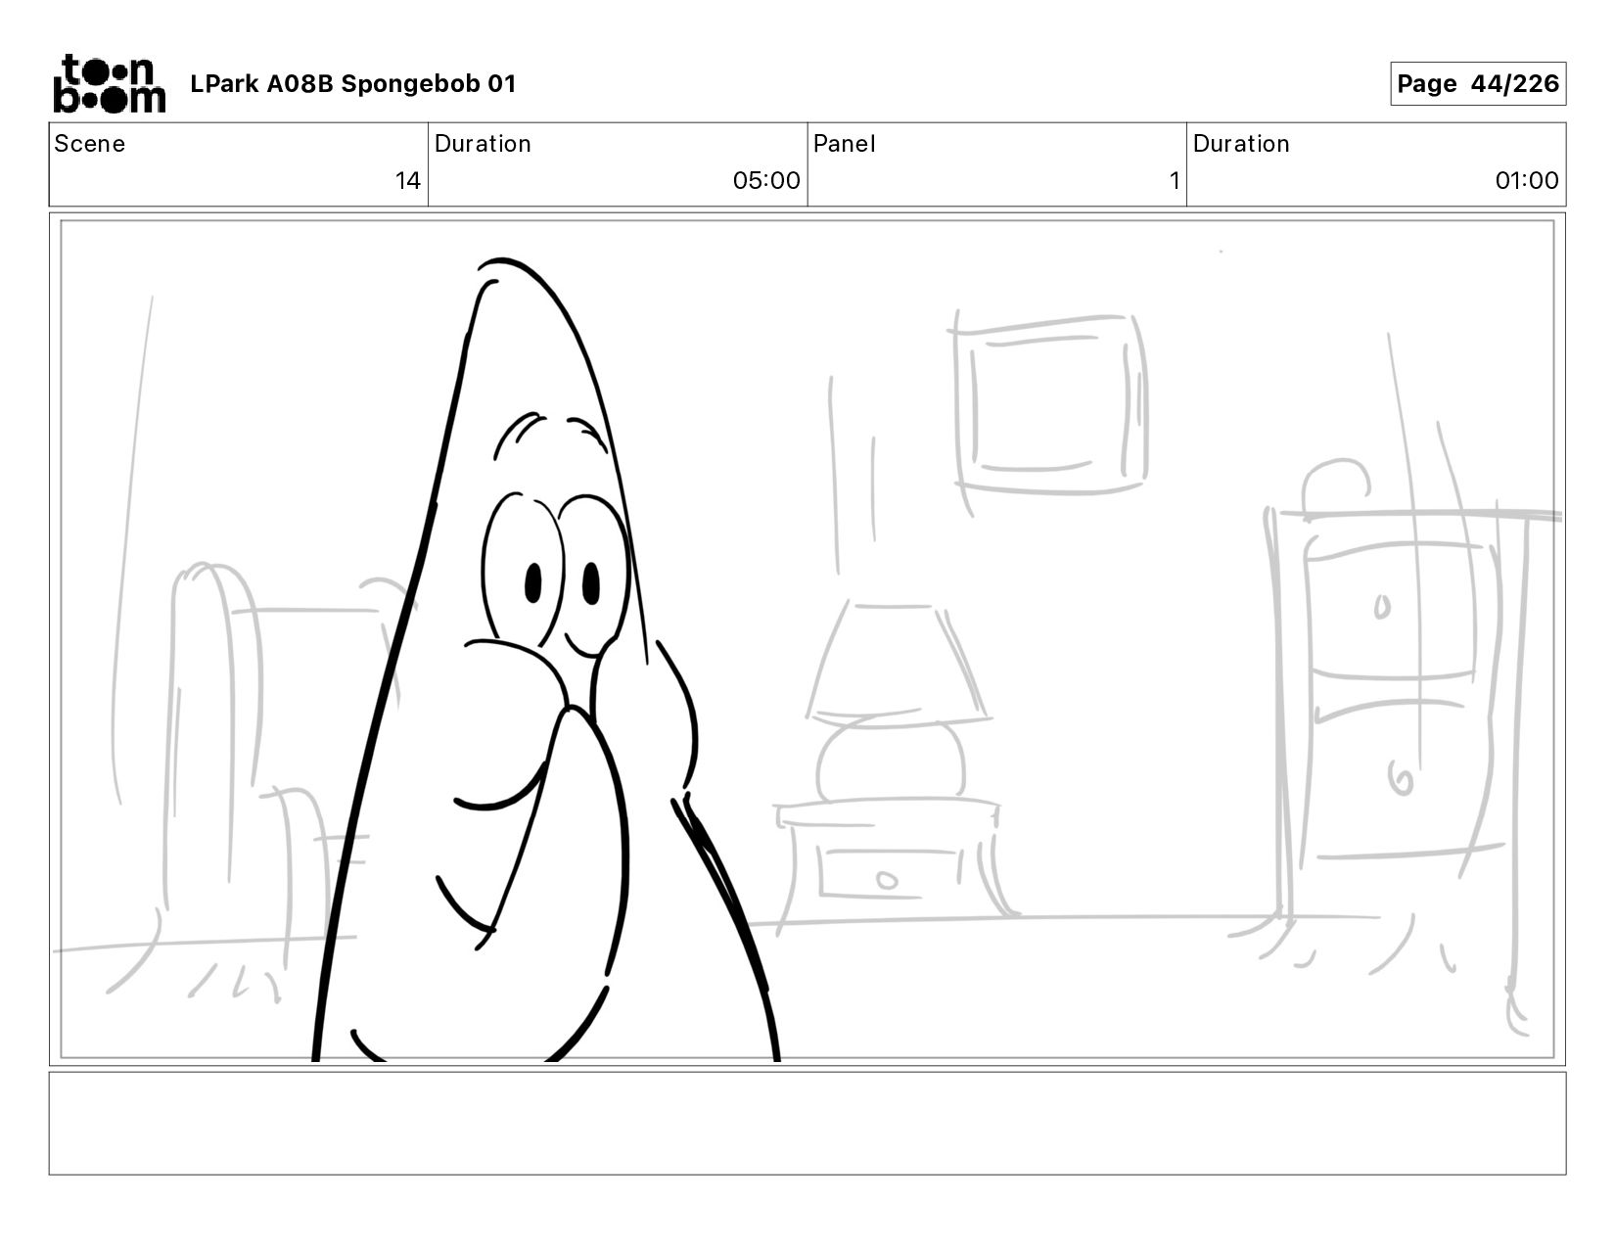This screenshot has width=1615, height=1248.
Task: Select the title 'LPark A08B Spongebob 01'
Action: (x=352, y=84)
